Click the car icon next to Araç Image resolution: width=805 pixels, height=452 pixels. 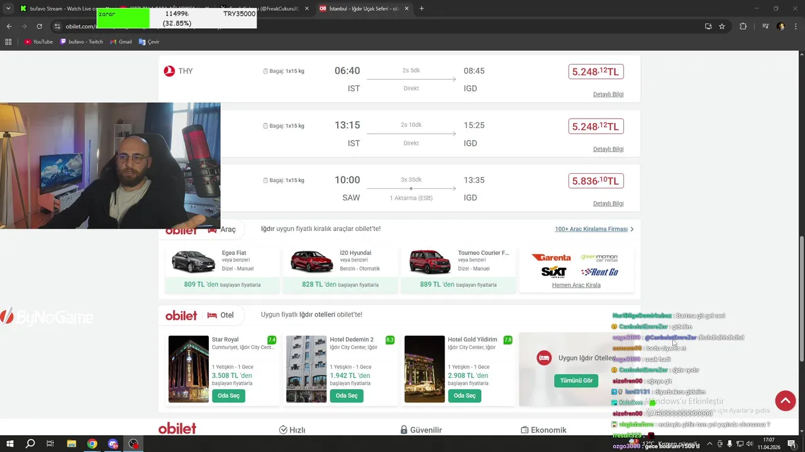pos(212,230)
